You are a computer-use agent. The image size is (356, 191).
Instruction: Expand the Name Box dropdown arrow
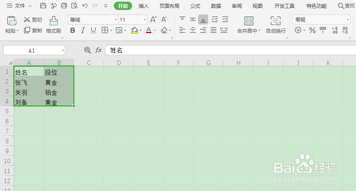pos(63,50)
